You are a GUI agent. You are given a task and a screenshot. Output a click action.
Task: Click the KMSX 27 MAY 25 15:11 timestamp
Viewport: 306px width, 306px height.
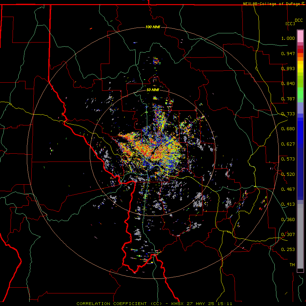click(x=202, y=304)
